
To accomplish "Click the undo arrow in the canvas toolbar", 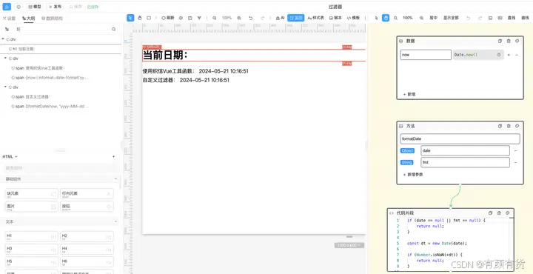I will pos(250,18).
